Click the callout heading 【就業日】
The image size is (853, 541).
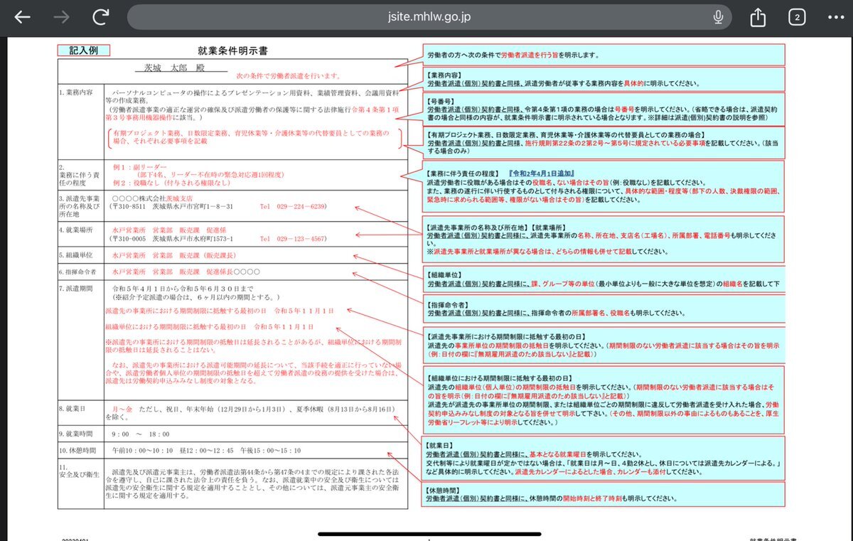tap(439, 446)
